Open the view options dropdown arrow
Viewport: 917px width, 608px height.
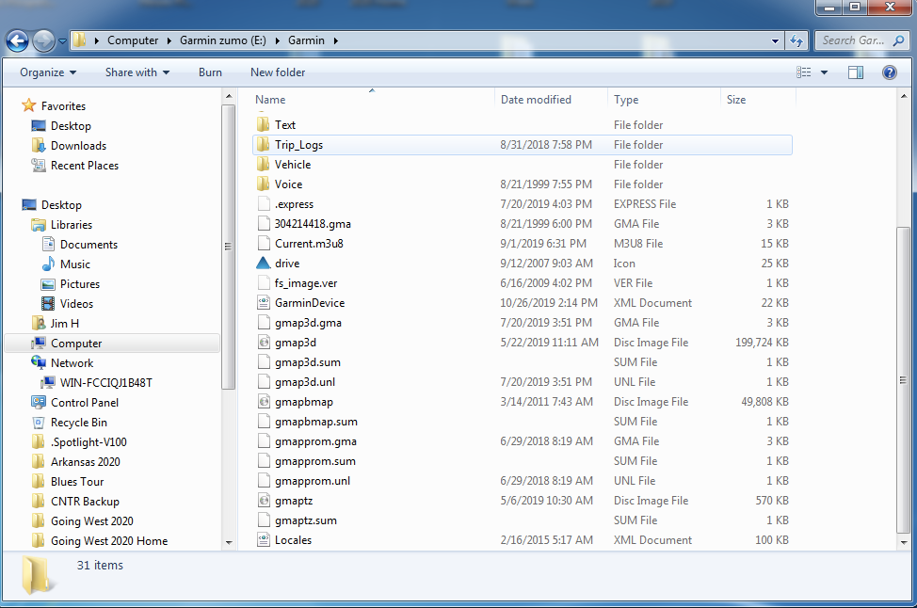pos(824,72)
